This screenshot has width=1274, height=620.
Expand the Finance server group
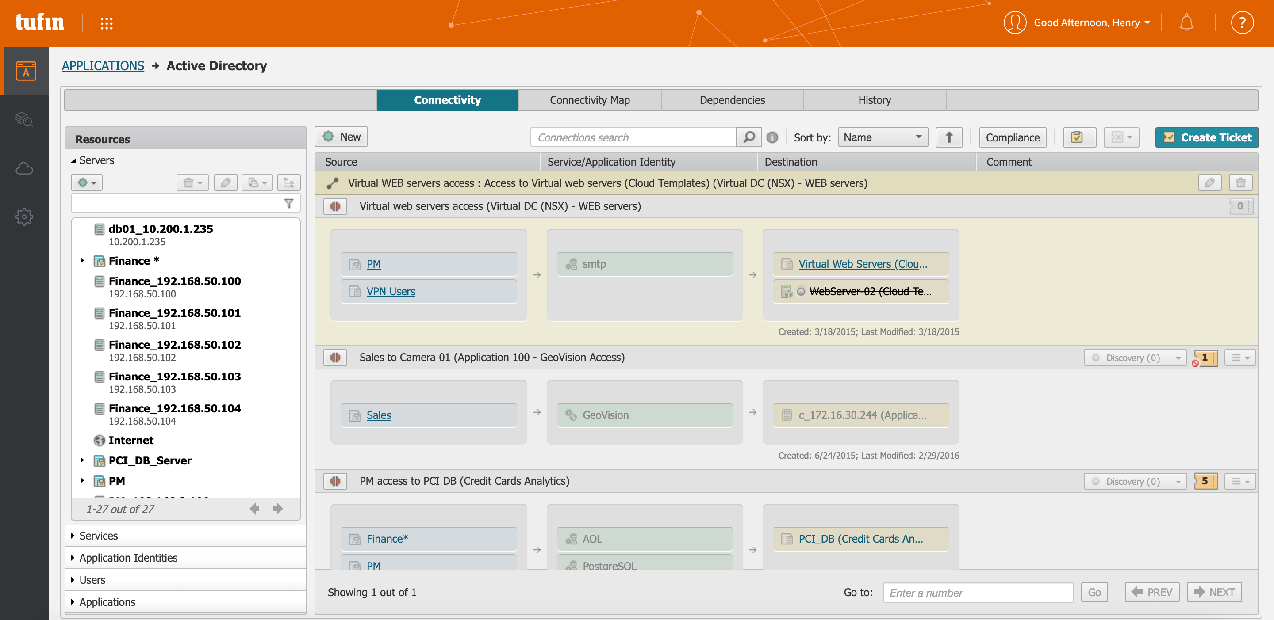click(82, 260)
